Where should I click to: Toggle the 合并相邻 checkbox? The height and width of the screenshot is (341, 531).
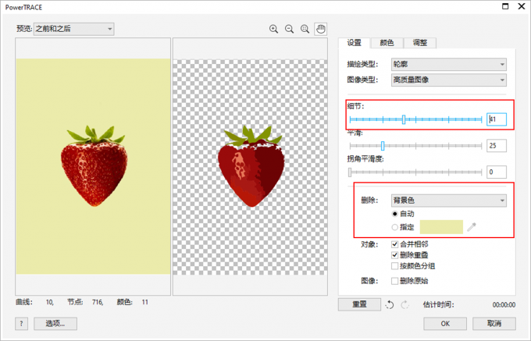point(394,244)
